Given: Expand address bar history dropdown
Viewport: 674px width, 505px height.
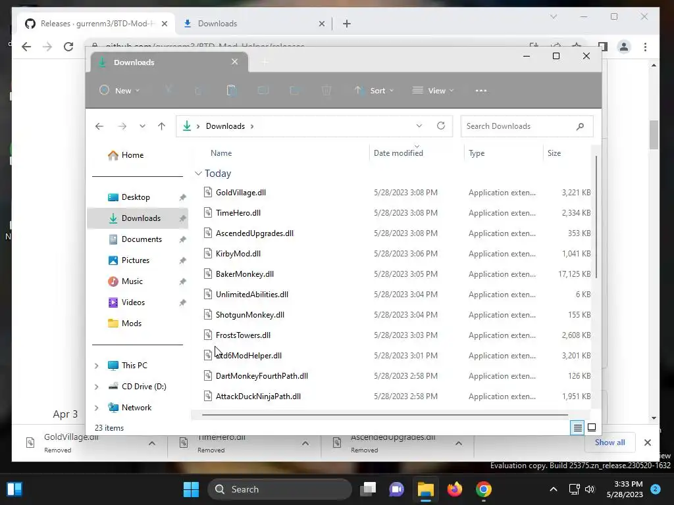Looking at the screenshot, I should [419, 126].
